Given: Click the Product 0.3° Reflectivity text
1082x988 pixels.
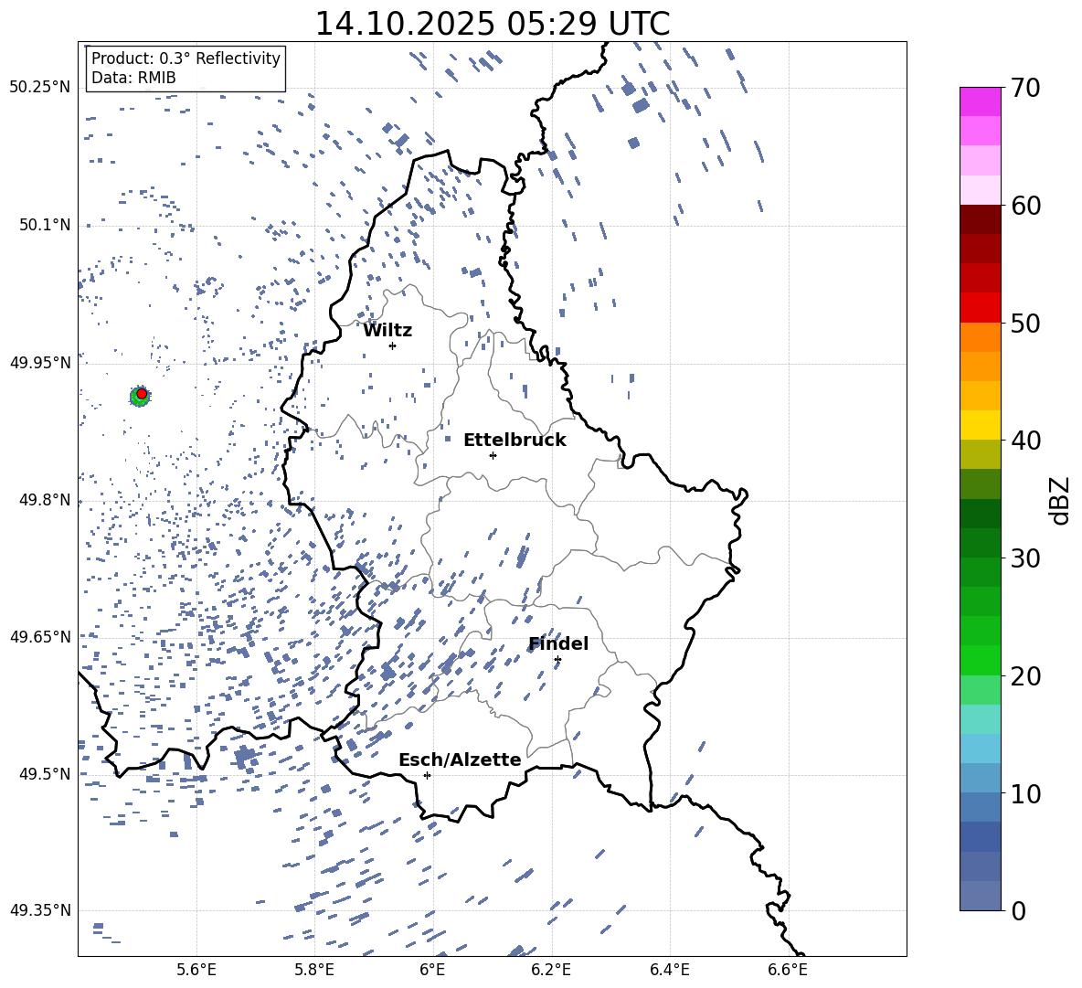Looking at the screenshot, I should pos(186,58).
